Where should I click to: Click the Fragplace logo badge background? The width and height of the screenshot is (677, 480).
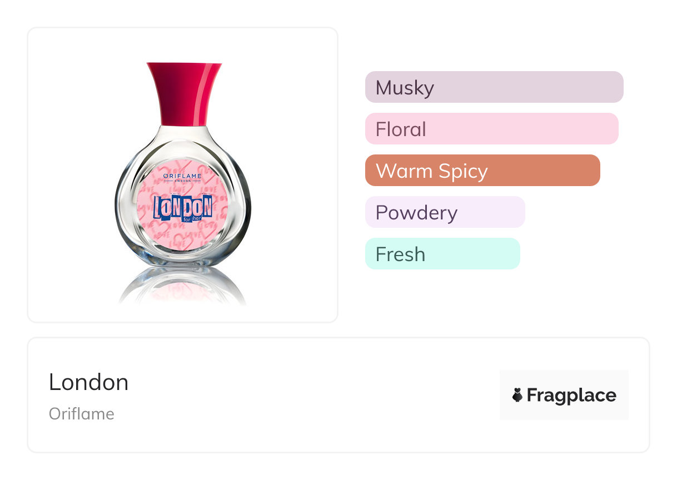[564, 378]
